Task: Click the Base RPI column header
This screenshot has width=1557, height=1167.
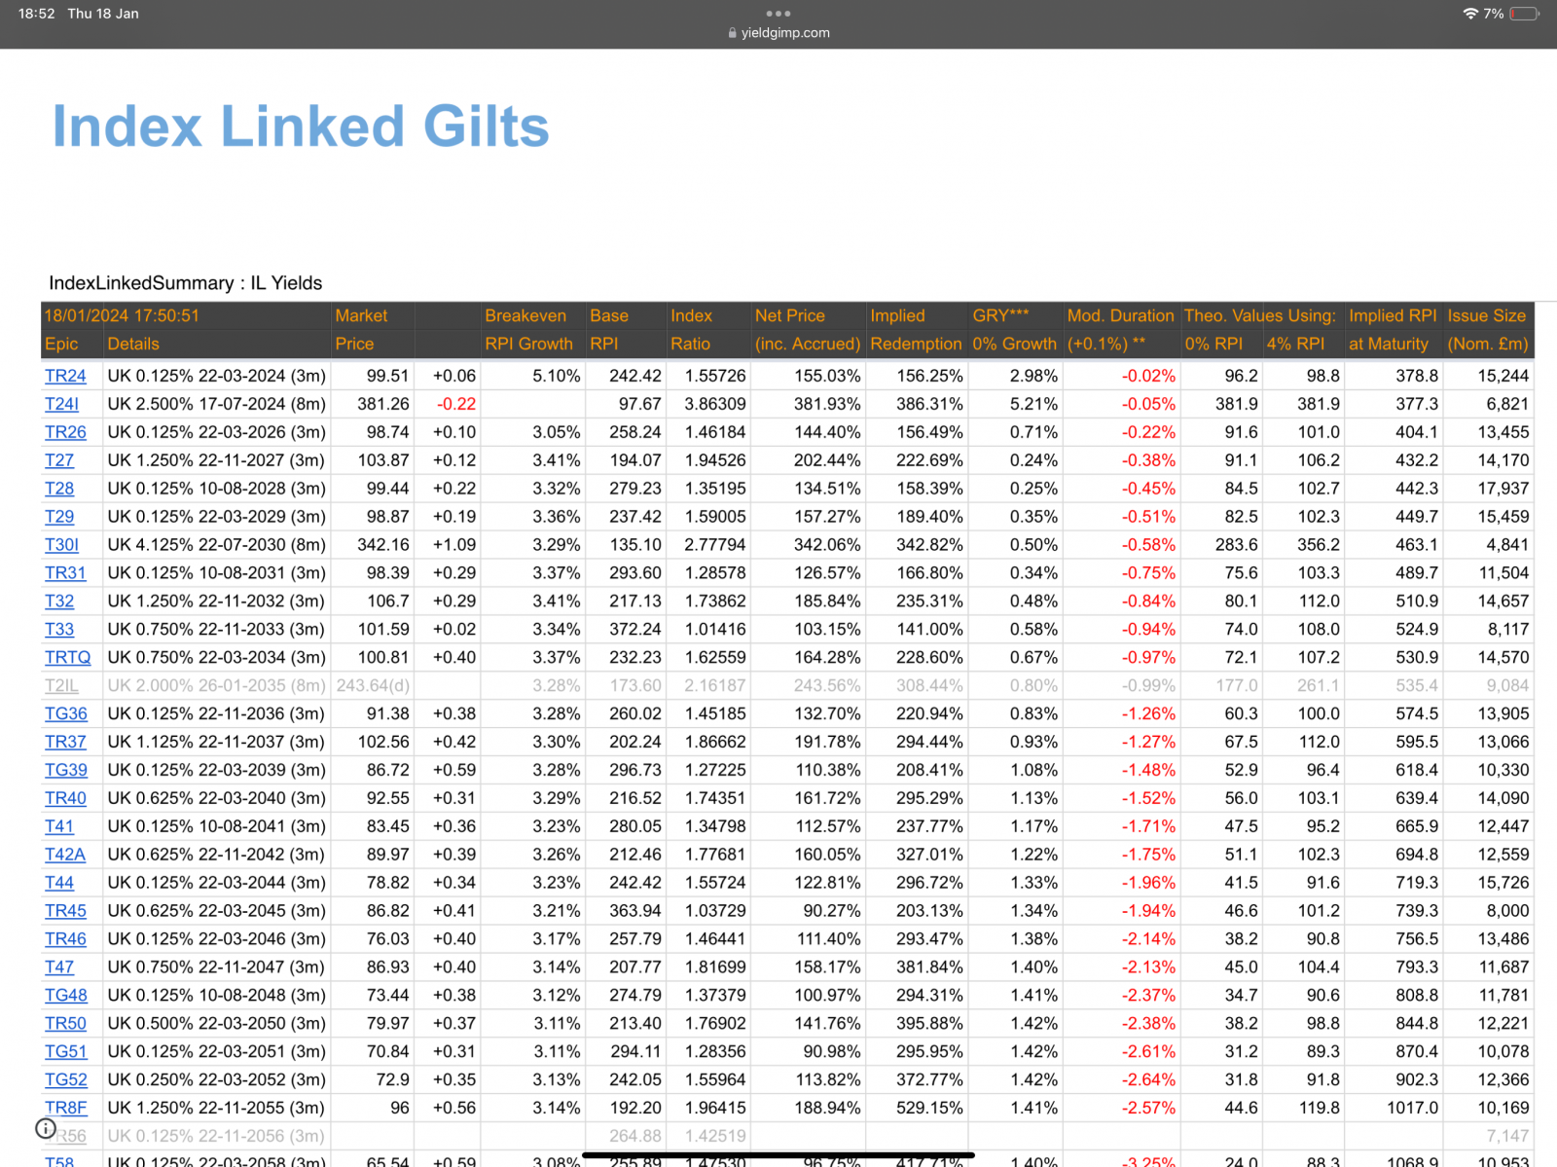Action: click(x=609, y=330)
